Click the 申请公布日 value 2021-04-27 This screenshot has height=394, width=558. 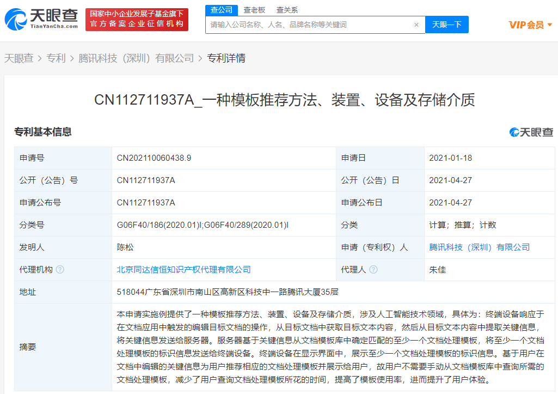451,203
